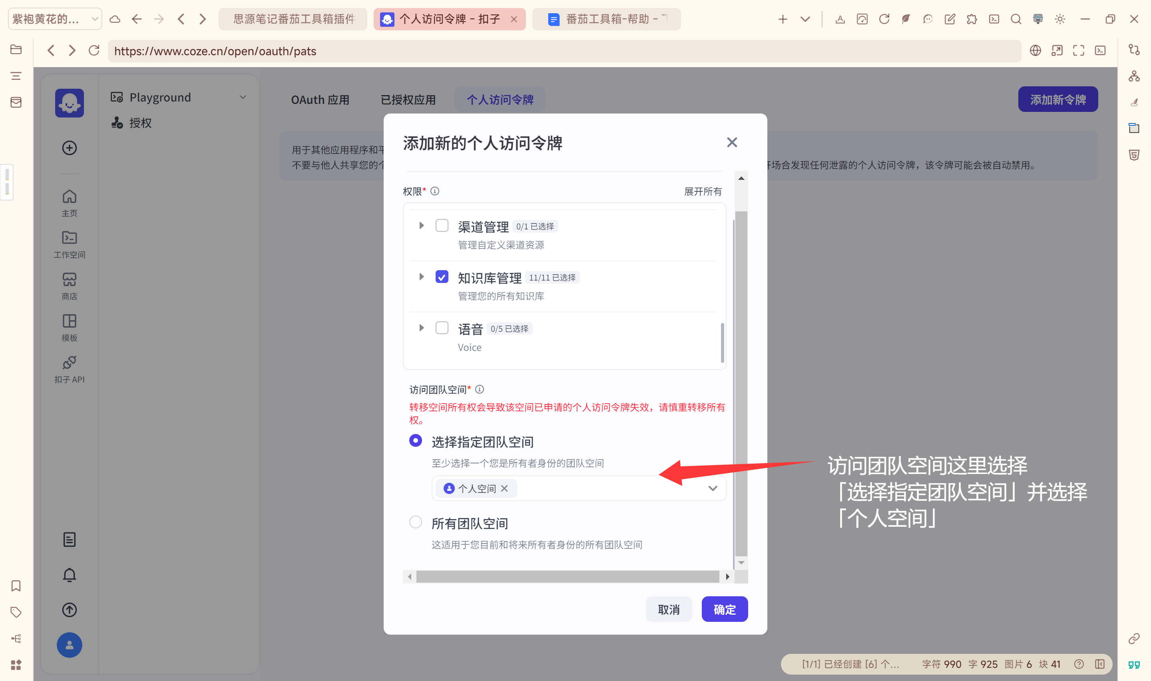Open the 扣子 API sidebar icon
This screenshot has width=1151, height=681.
pyautogui.click(x=69, y=362)
